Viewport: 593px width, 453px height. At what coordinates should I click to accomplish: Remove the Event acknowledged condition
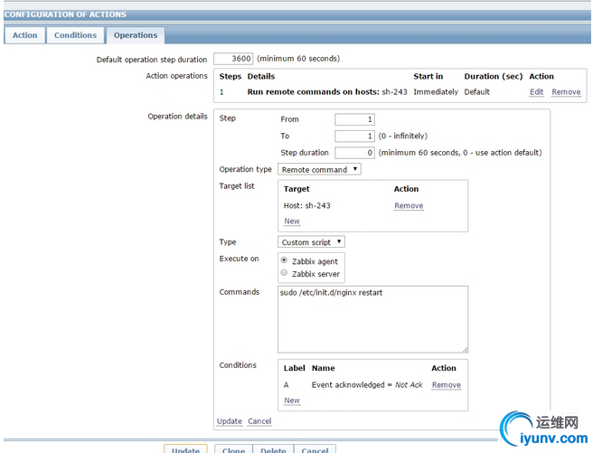(x=447, y=385)
